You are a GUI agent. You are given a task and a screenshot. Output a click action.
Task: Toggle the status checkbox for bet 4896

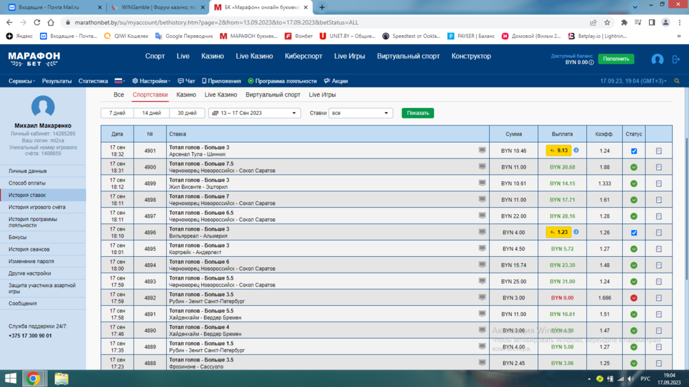pos(633,233)
